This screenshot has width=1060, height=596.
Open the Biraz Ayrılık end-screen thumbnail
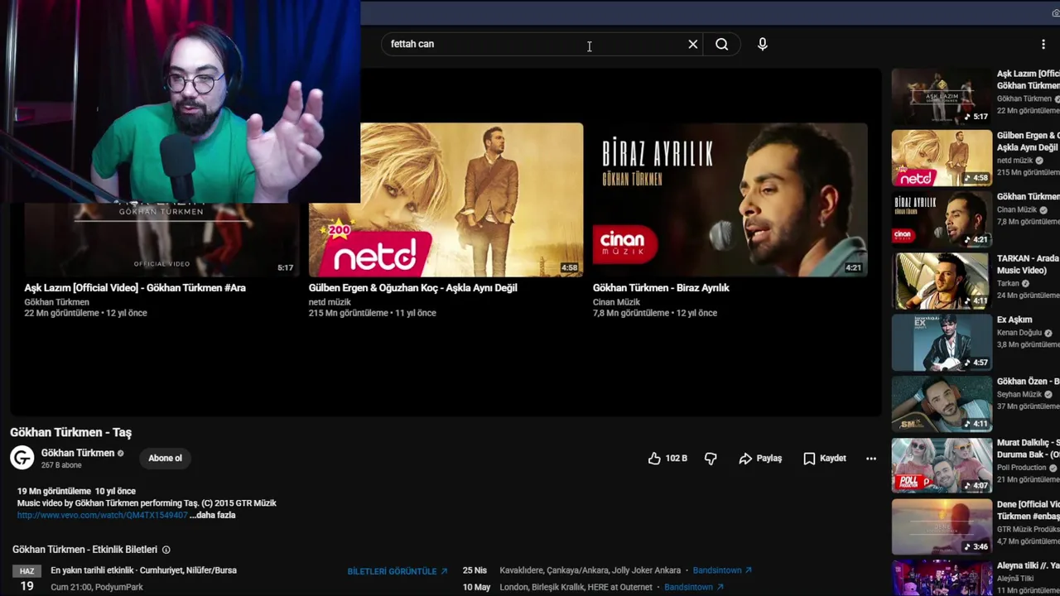tap(730, 199)
